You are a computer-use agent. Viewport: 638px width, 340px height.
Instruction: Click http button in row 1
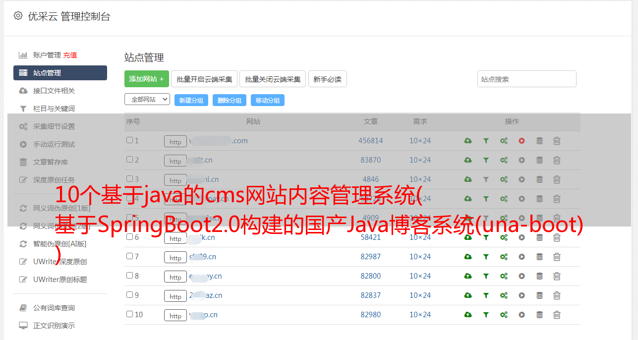click(x=175, y=142)
